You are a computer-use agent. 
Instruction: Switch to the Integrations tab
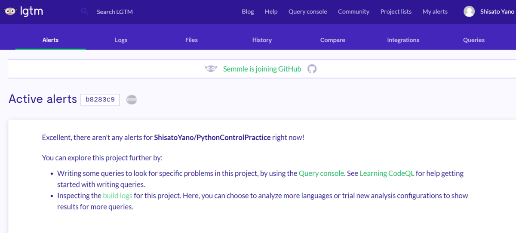tap(403, 40)
